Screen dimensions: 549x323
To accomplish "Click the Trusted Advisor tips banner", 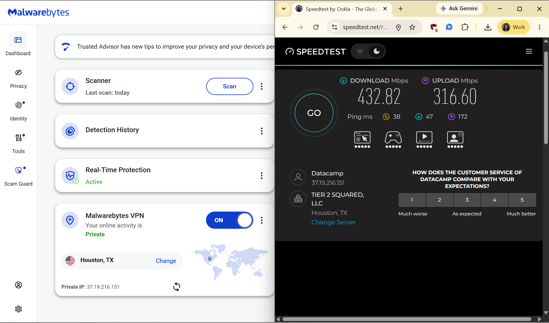I will (165, 47).
